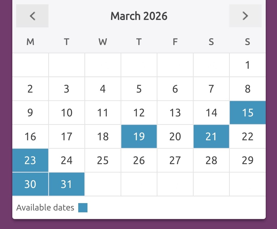Go to previous month using left arrow
The width and height of the screenshot is (277, 229).
click(x=32, y=16)
